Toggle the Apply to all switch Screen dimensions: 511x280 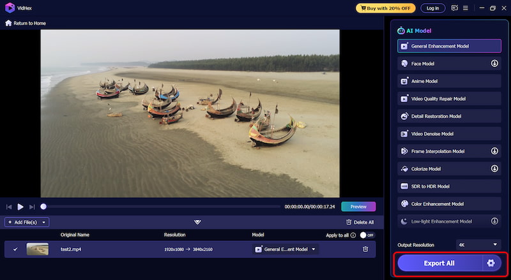tap(367, 235)
